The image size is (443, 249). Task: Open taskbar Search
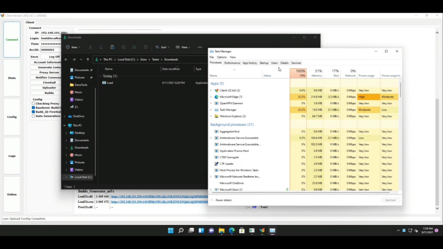pos(181,230)
